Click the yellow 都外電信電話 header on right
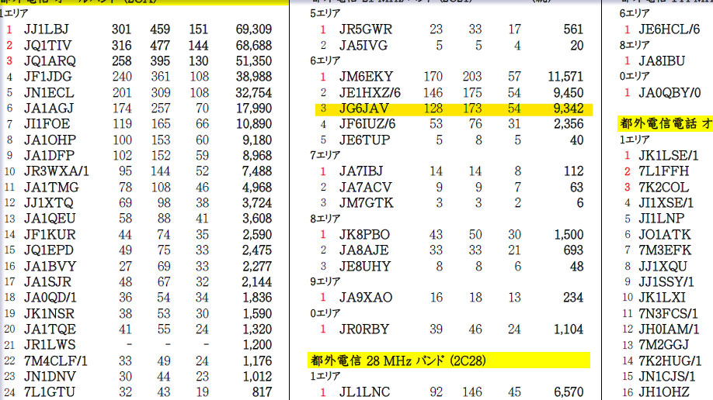This screenshot has height=400, width=713. [665, 123]
